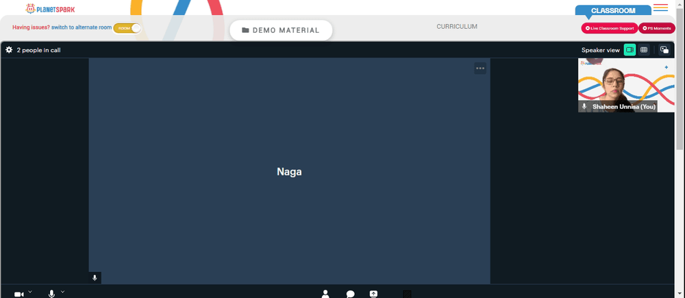Viewport: 685px width, 298px height.
Task: Switch to speaker view layout icon
Action: [630, 50]
